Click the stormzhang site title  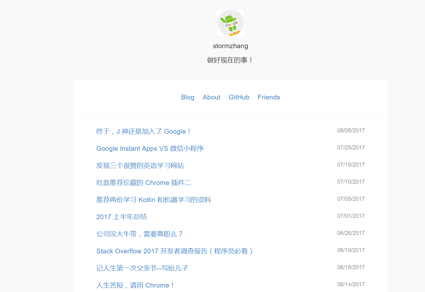230,46
